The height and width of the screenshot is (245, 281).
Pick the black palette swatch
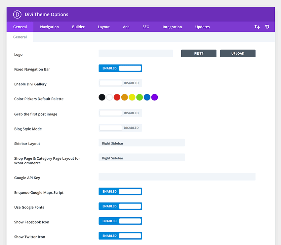point(102,97)
